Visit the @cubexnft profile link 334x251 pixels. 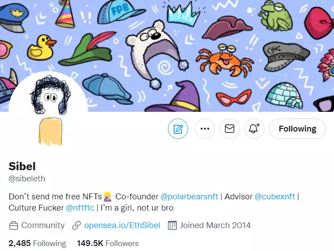(276, 197)
